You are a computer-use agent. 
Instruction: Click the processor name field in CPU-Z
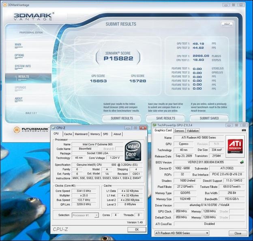click(97, 144)
